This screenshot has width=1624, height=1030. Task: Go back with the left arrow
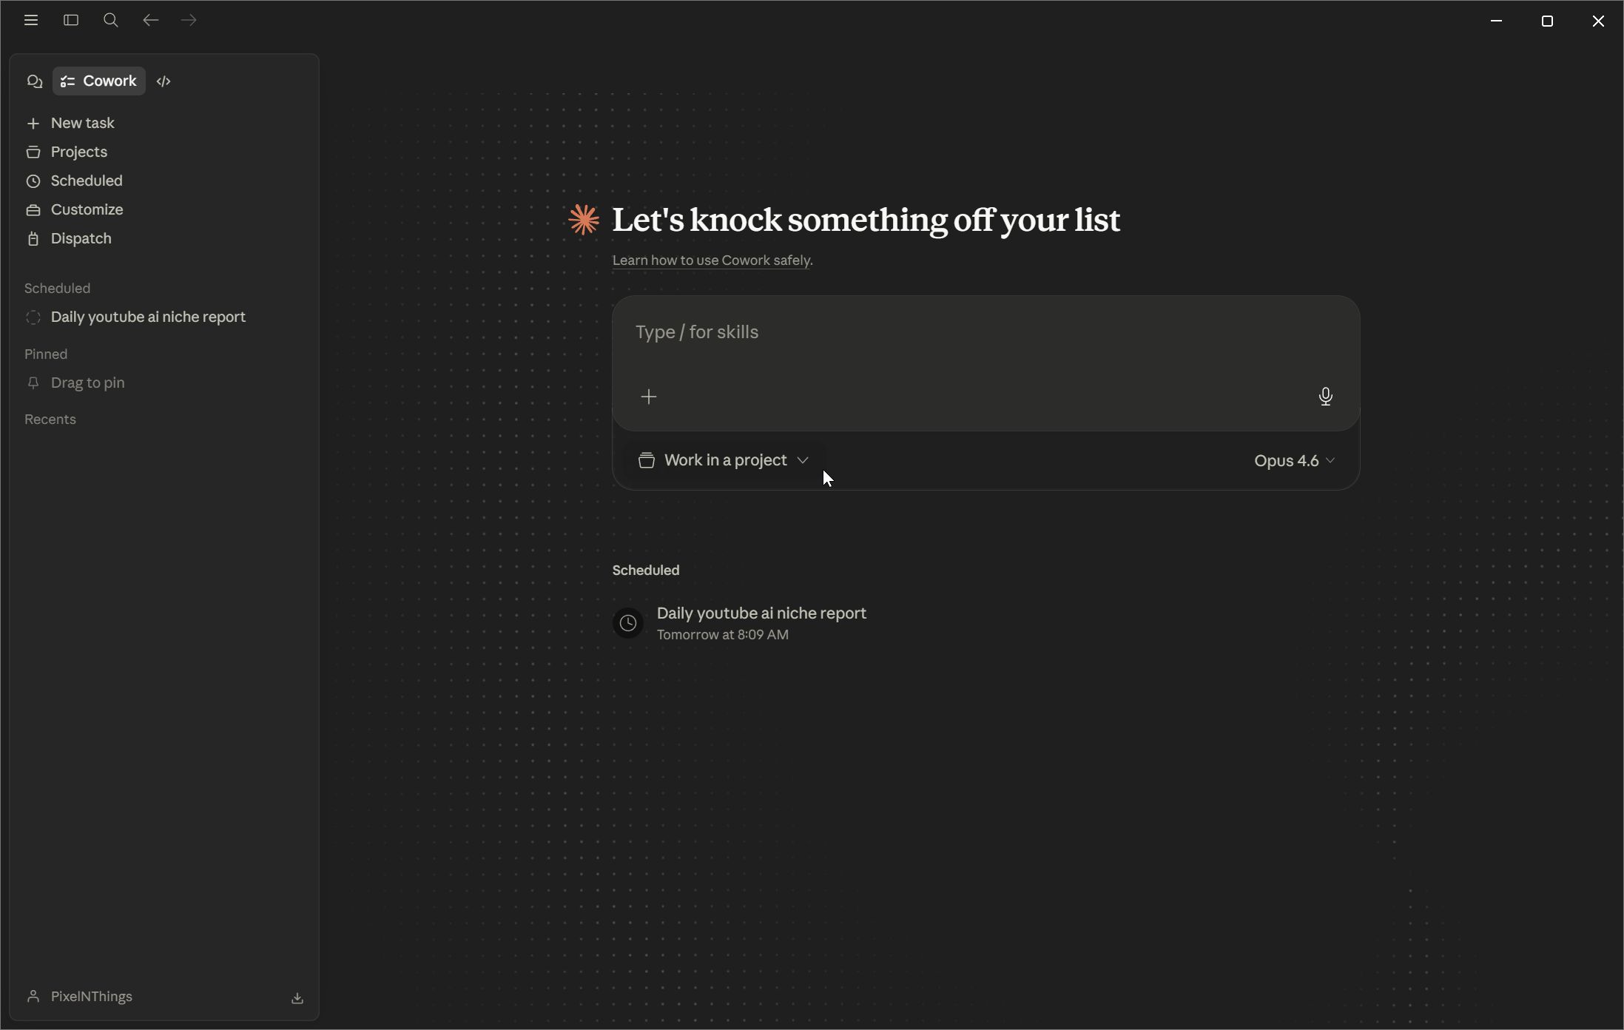150,21
